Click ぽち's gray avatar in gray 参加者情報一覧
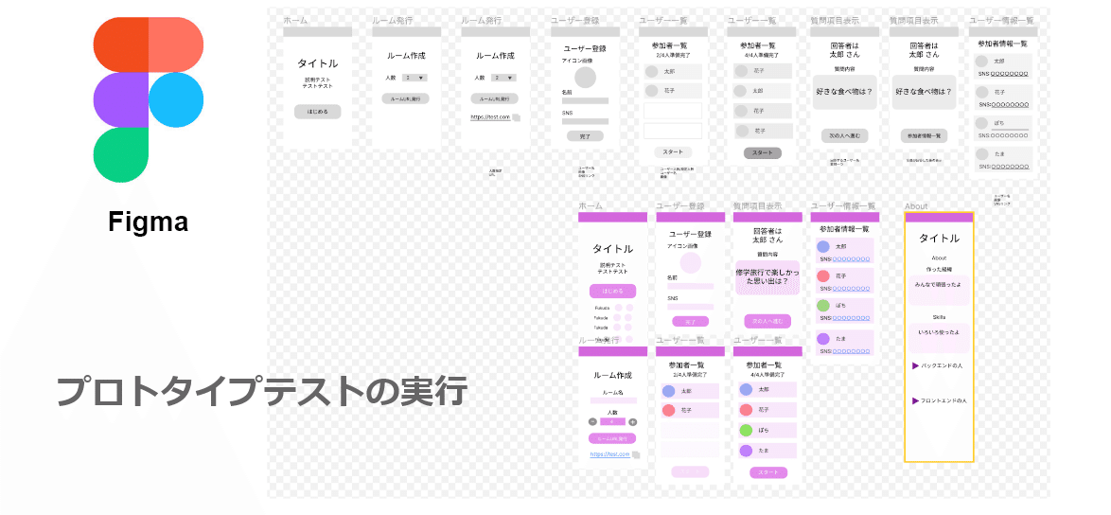Screen dimensions: 1111x515 [982, 122]
